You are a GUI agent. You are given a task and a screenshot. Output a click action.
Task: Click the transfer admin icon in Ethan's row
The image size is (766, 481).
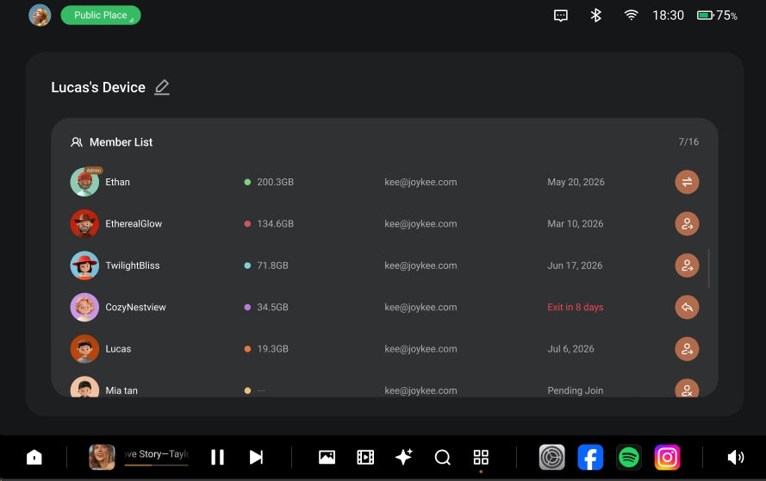[x=687, y=182]
